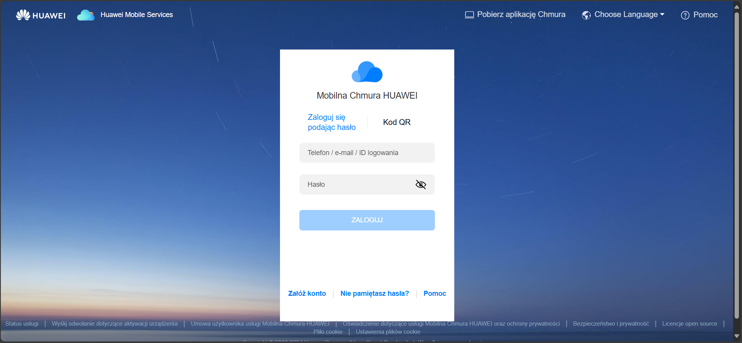The height and width of the screenshot is (343, 742).
Task: Switch to the Kod QR tab
Action: (397, 122)
